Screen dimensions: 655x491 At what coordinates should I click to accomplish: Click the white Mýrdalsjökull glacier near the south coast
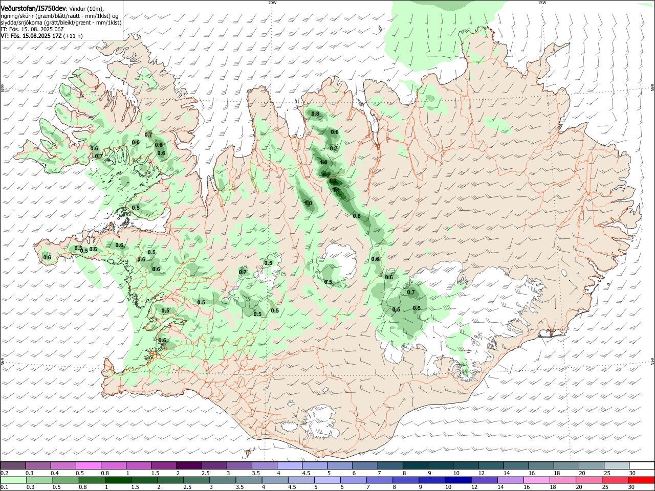pos(320,422)
